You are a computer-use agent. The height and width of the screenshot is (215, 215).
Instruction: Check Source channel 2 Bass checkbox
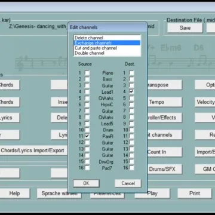pos(87,79)
